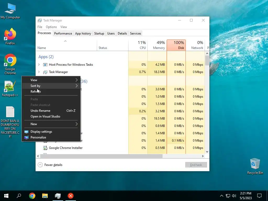Open Display settings from context menu
The image size is (268, 201).
(51, 132)
